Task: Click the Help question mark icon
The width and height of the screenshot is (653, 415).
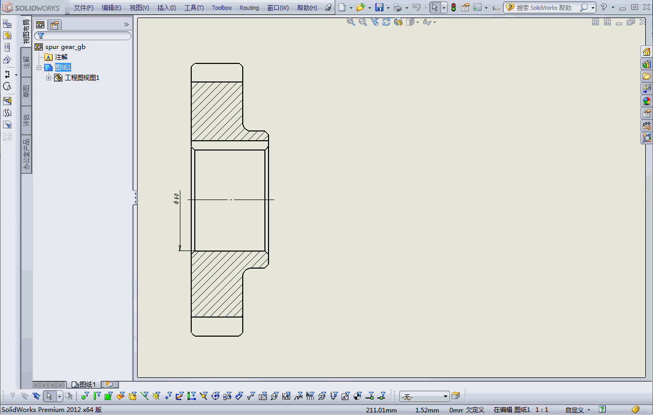Action: pyautogui.click(x=604, y=7)
